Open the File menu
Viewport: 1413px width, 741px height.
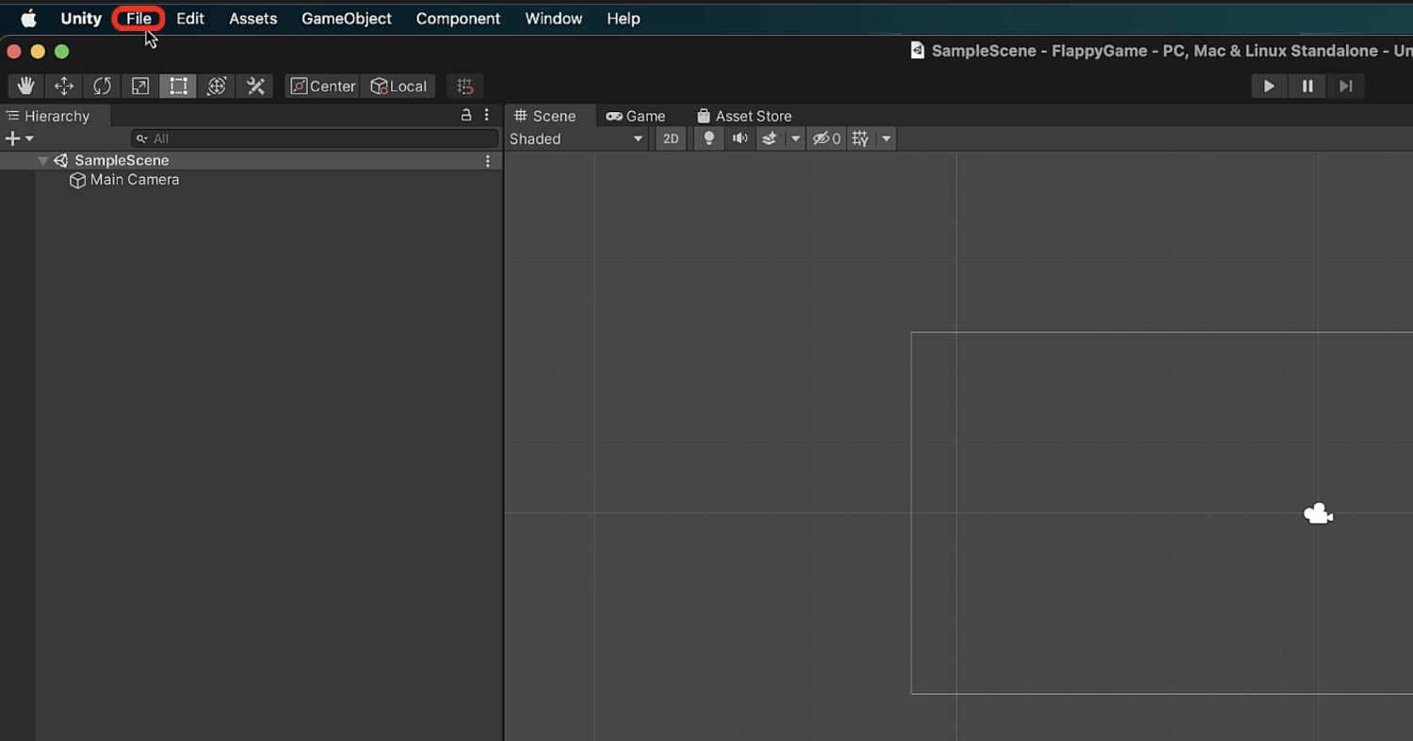point(138,18)
